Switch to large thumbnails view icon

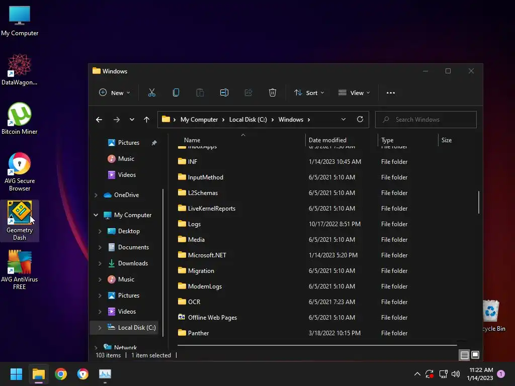[x=475, y=355]
